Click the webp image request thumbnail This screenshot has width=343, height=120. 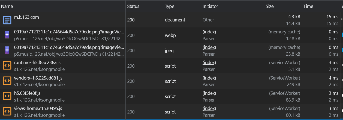(7, 35)
